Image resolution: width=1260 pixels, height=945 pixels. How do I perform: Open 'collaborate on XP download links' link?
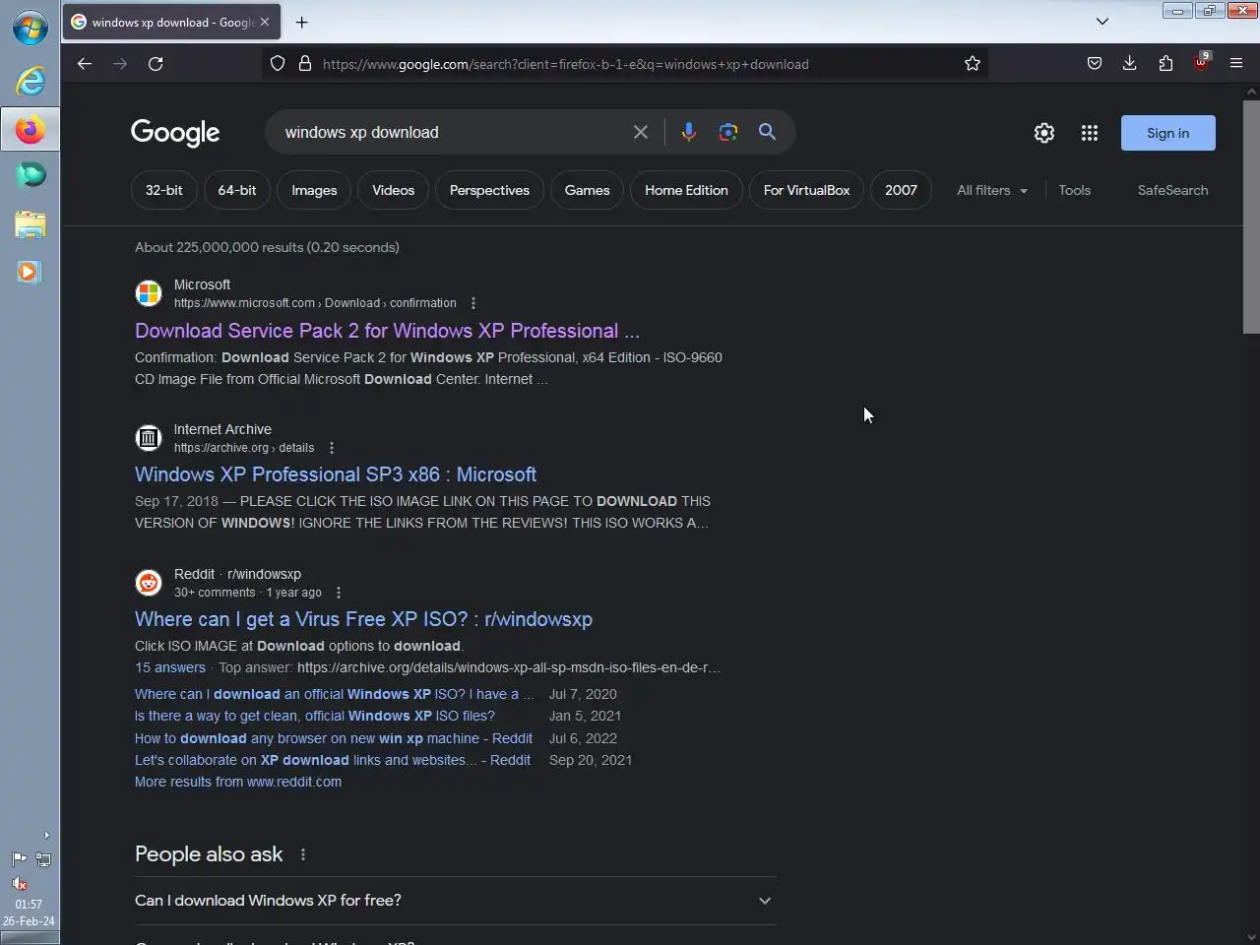tap(333, 760)
